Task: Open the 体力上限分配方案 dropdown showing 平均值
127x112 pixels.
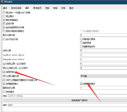Action: point(103,76)
